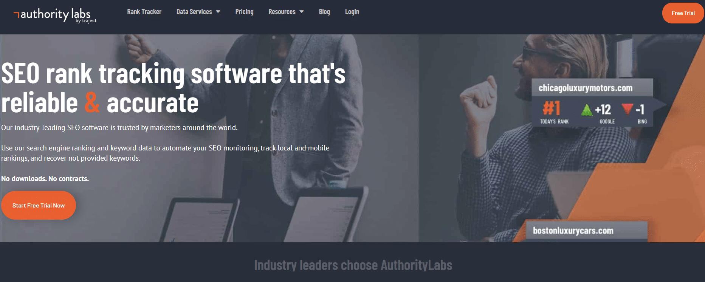Click the SEO rank tracking headline
Viewport: 705px width, 282px height.
pyautogui.click(x=173, y=88)
